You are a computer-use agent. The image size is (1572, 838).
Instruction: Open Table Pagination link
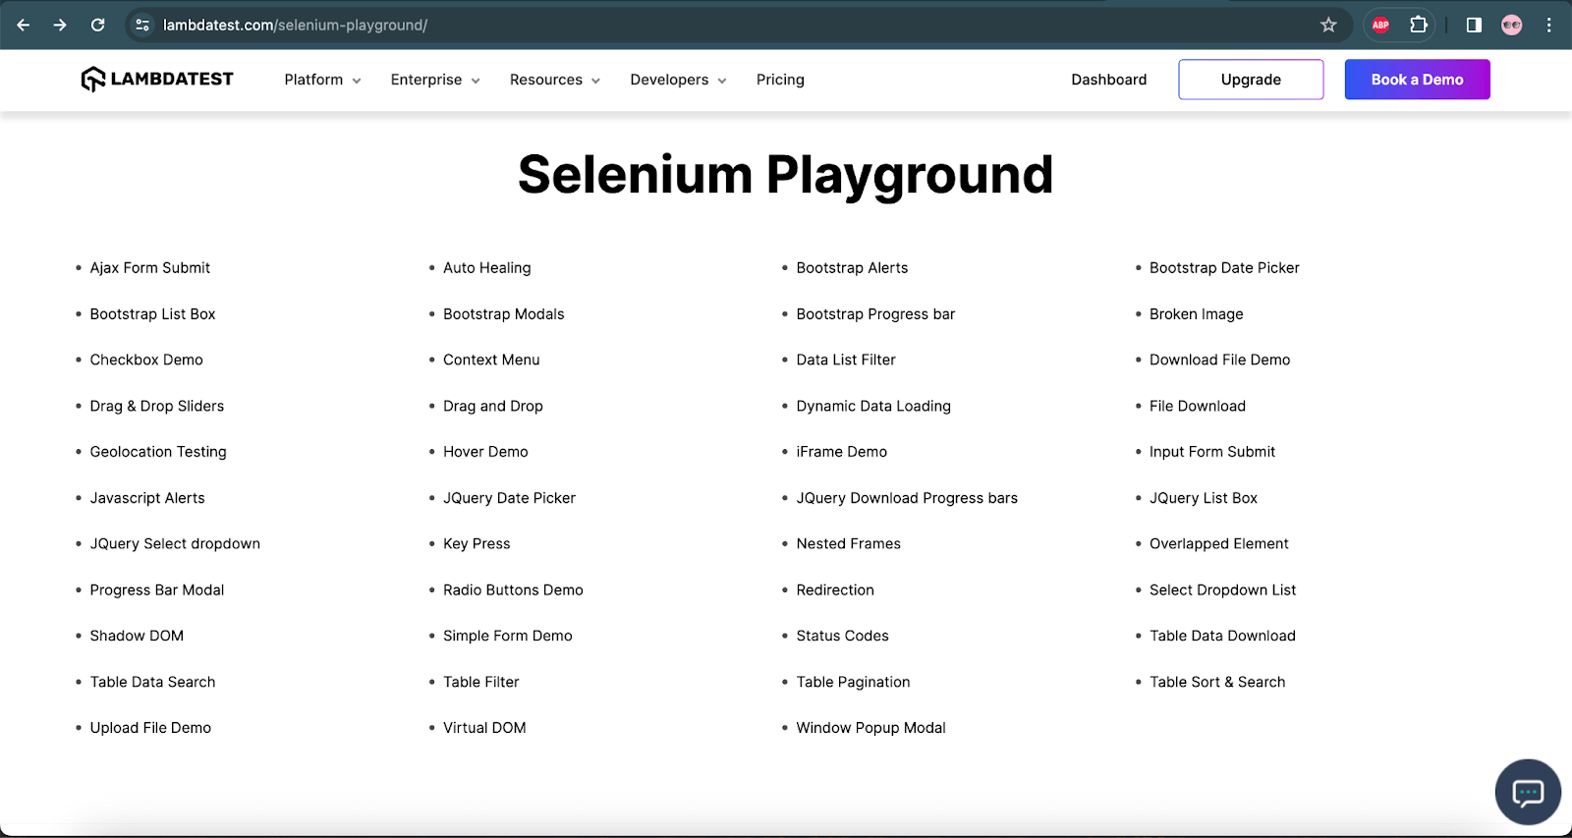853,682
